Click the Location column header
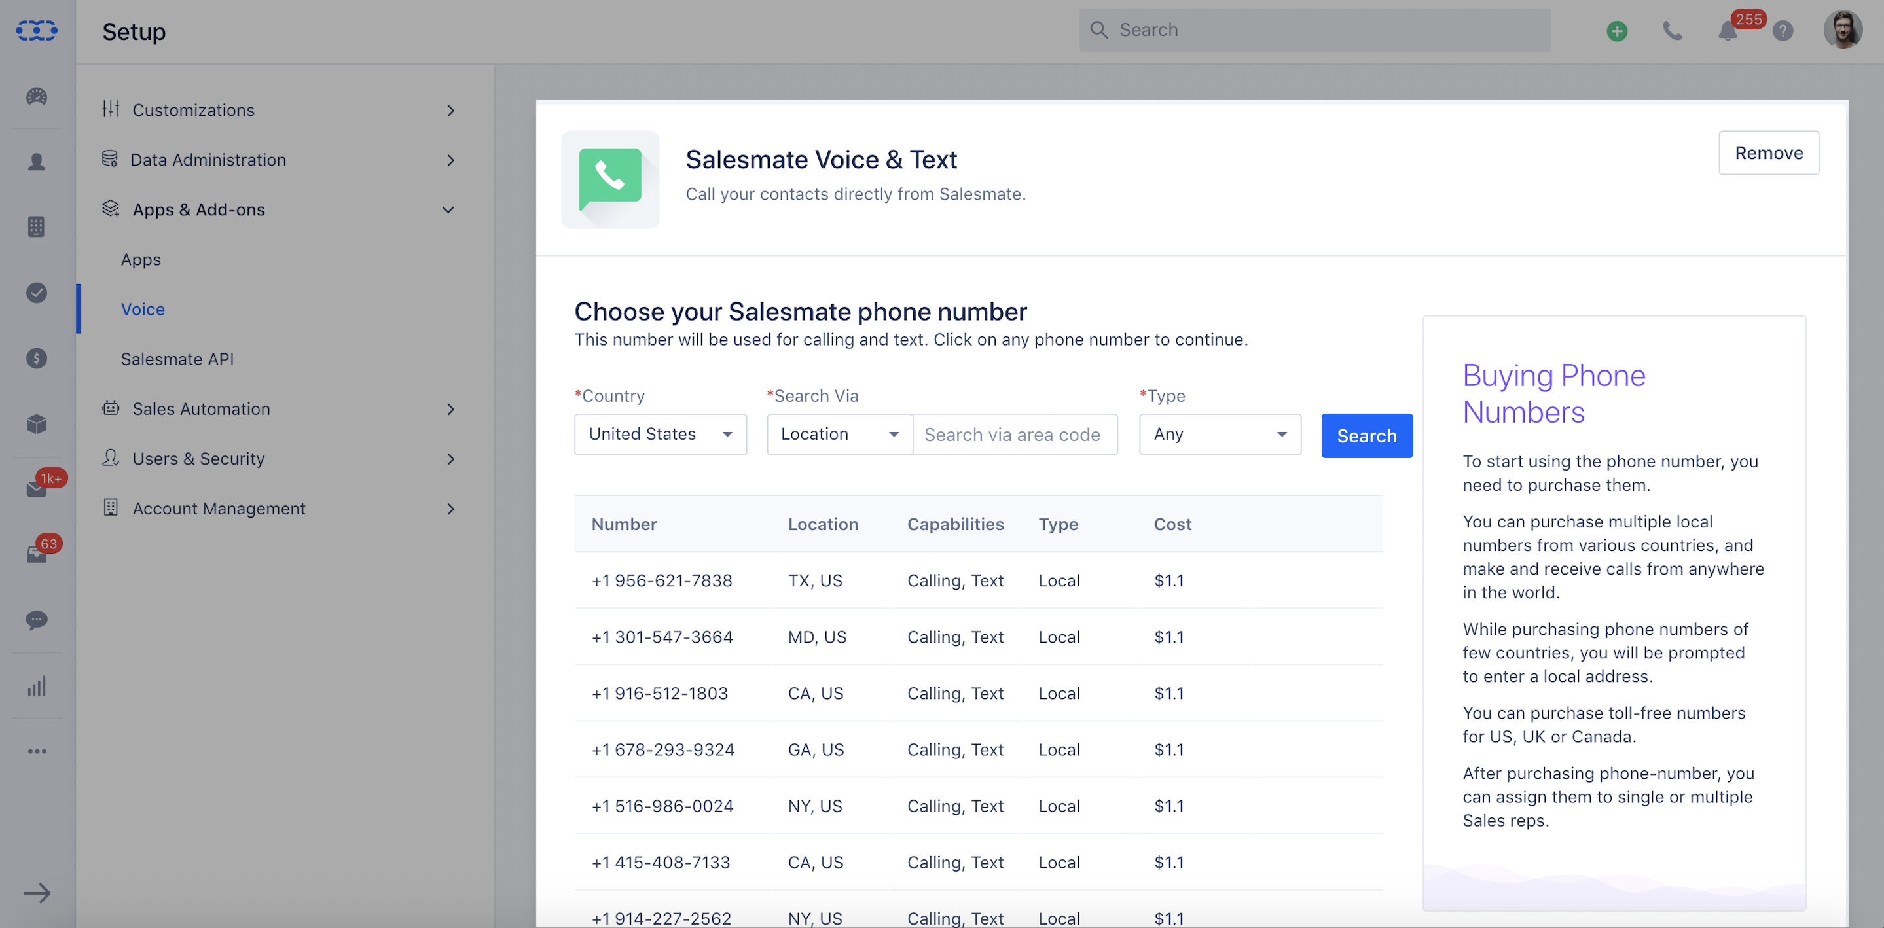 click(823, 524)
